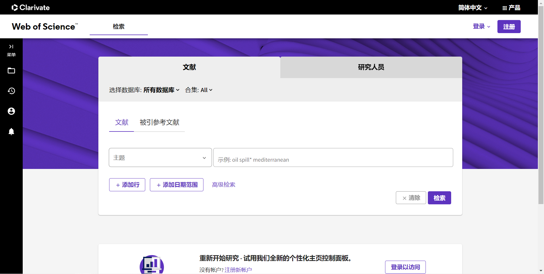This screenshot has height=274, width=544.
Task: Open the user profile icon in sidebar
Action: click(11, 111)
